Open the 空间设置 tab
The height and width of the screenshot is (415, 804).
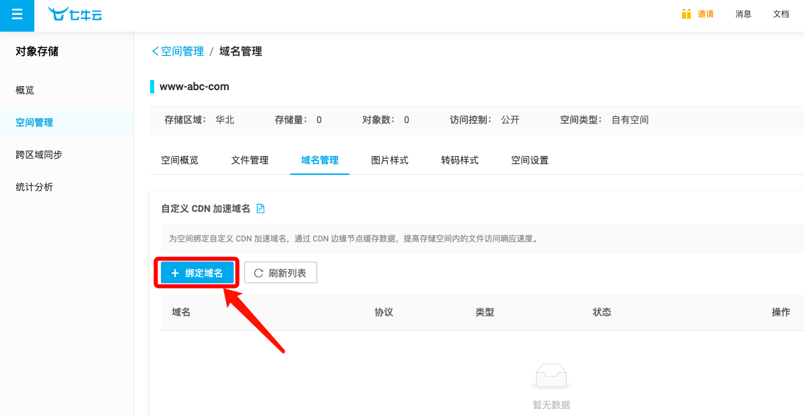pyautogui.click(x=530, y=160)
